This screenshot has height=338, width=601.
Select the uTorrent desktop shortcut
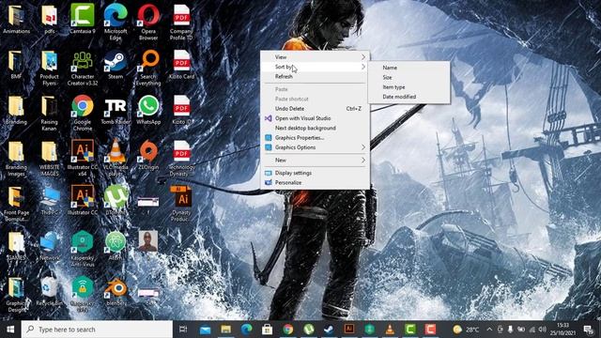pos(116,200)
